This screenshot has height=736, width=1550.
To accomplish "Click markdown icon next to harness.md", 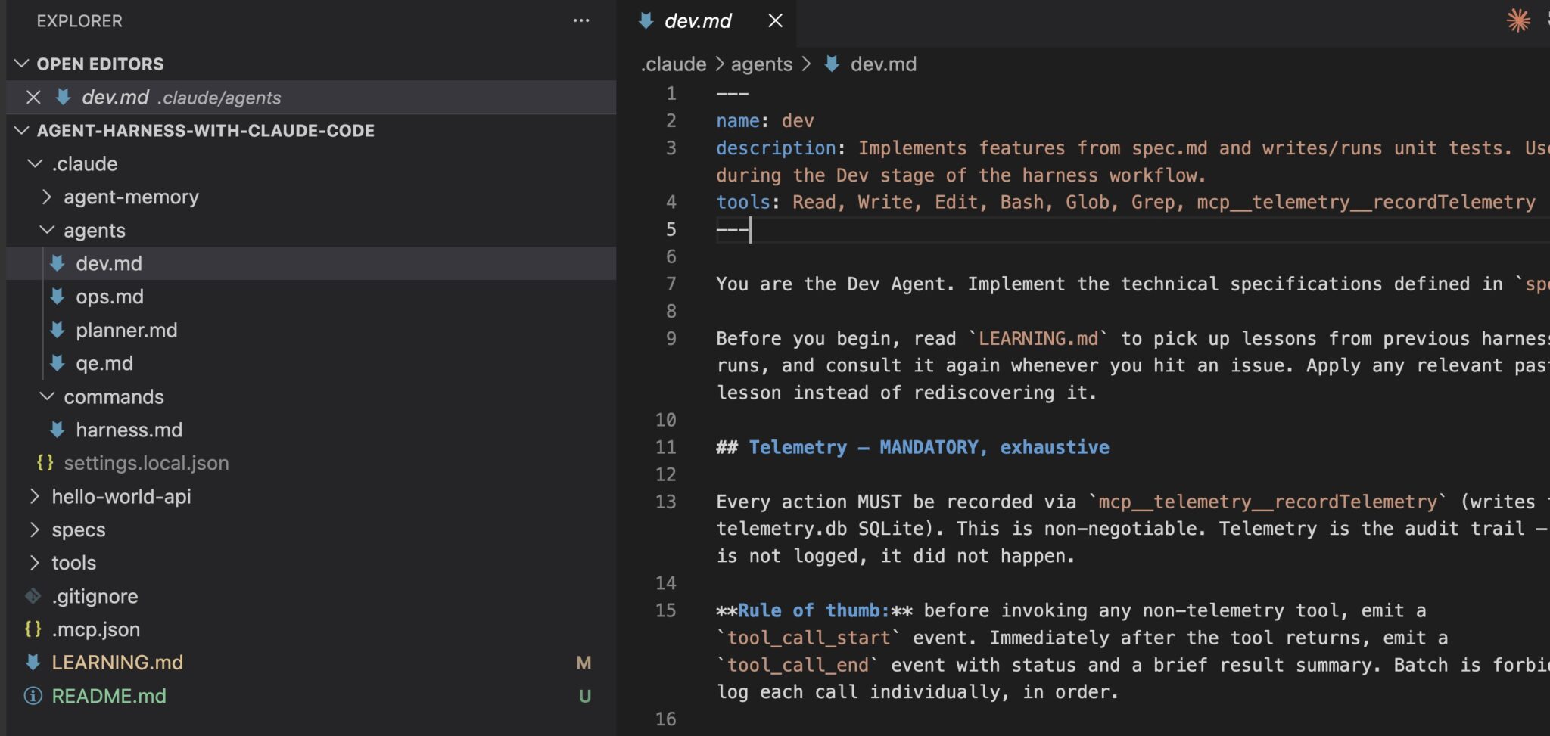I will coord(58,430).
